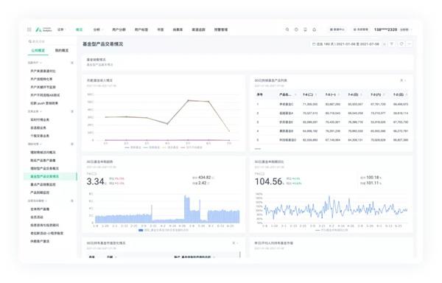The image size is (442, 283).
Task: Open the 用户分群 top menu item
Action: point(119,29)
